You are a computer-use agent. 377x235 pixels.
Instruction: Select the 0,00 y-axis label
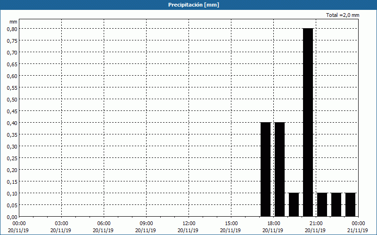coord(12,217)
